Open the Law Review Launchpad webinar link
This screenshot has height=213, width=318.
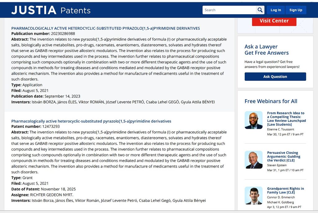click(x=286, y=118)
